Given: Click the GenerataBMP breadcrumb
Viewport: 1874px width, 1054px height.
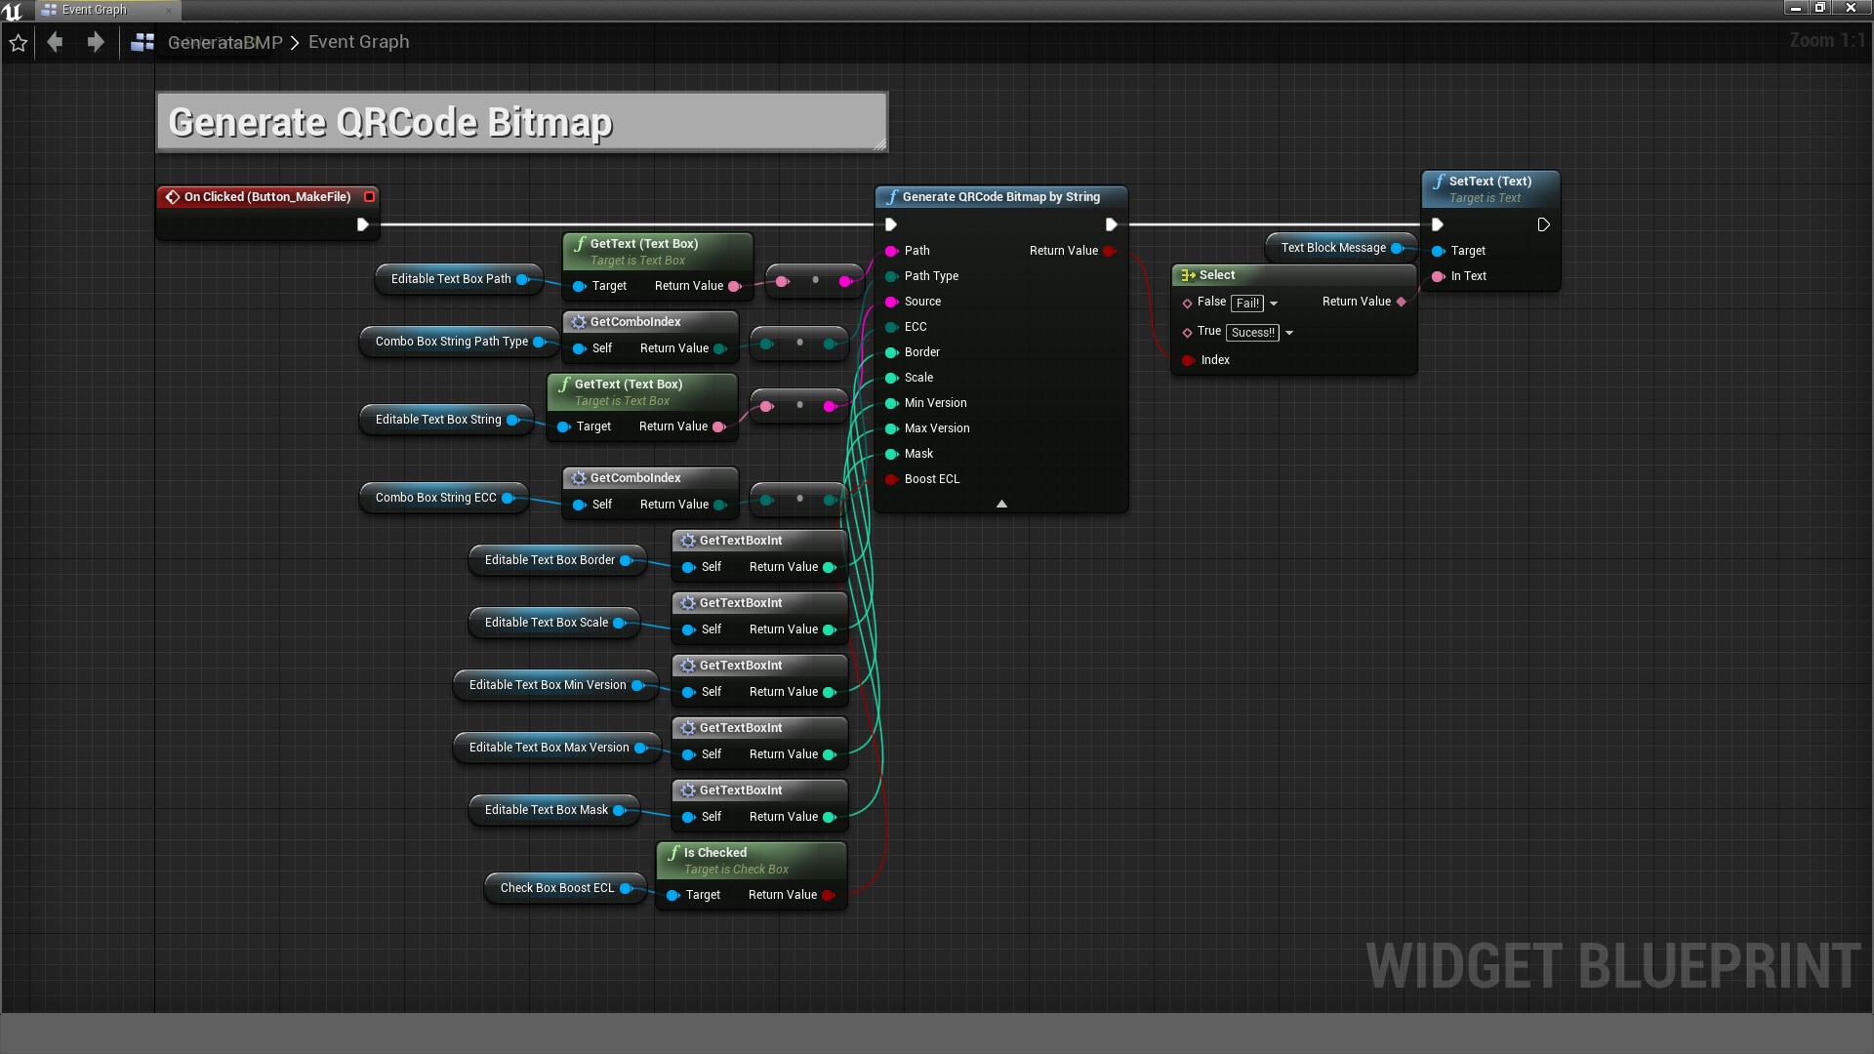Looking at the screenshot, I should pyautogui.click(x=224, y=42).
